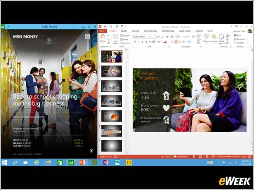254x190 pixels.
Task: Launch Internet Explorer from the taskbar
Action: point(37,163)
